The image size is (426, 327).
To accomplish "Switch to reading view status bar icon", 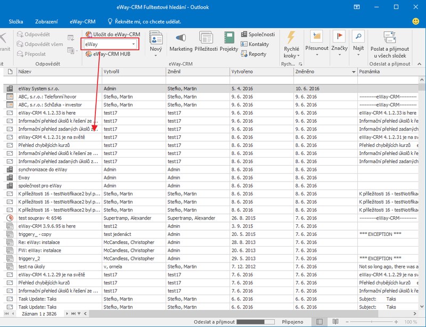I will (335, 322).
